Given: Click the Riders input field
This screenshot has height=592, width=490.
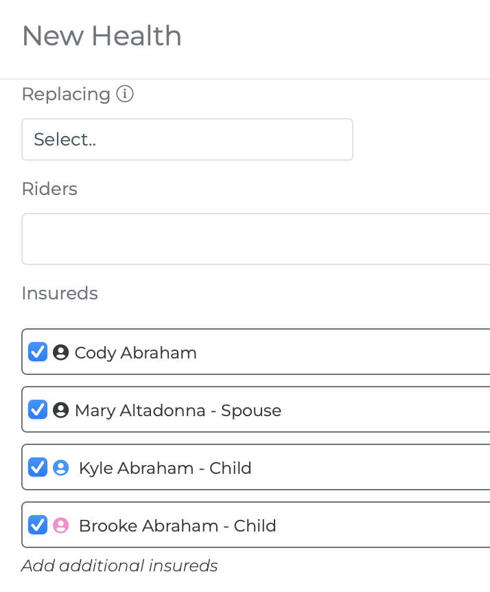Looking at the screenshot, I should (x=256, y=239).
